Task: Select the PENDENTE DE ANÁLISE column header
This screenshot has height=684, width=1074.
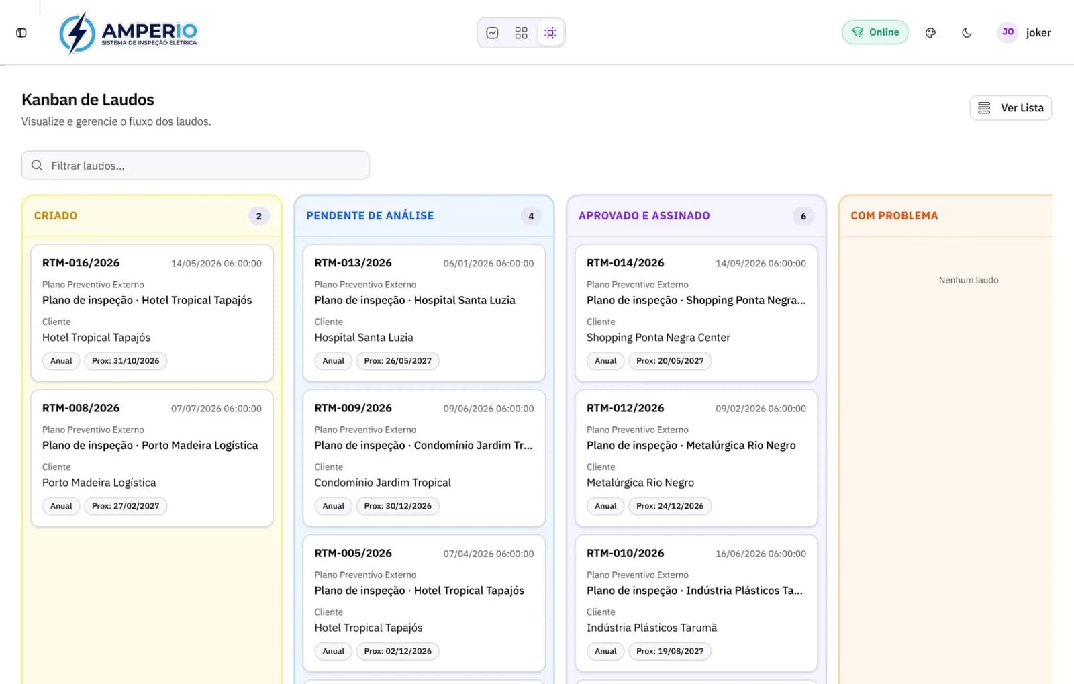Action: pyautogui.click(x=370, y=215)
